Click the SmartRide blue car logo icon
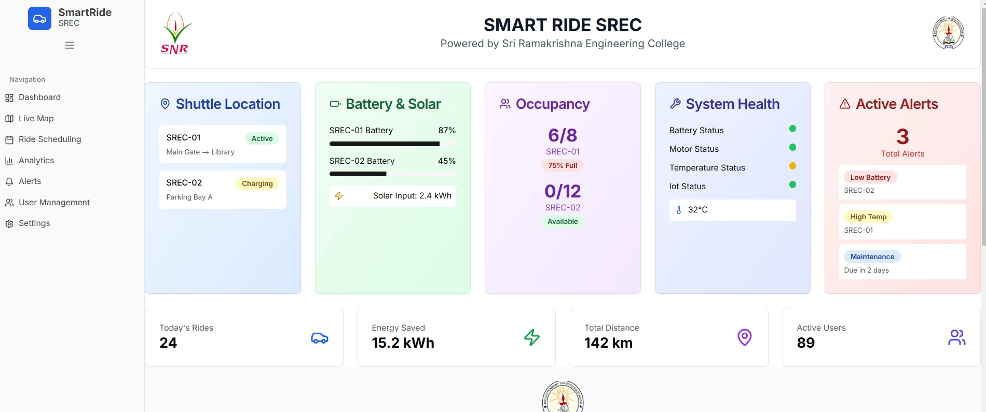Screen dimensions: 986x412 [x=39, y=19]
